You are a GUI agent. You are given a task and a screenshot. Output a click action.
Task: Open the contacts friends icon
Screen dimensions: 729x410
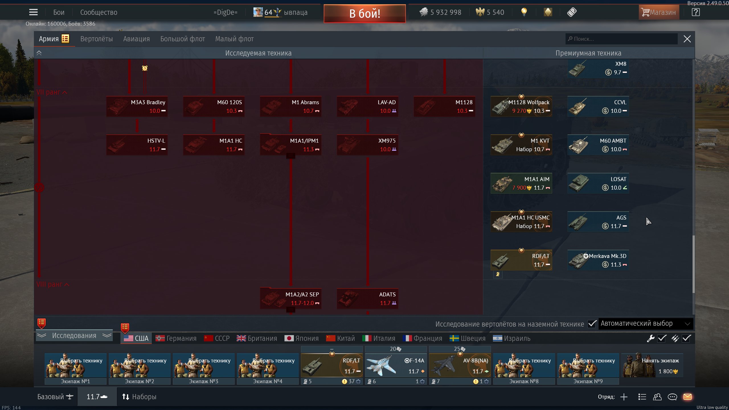point(657,397)
